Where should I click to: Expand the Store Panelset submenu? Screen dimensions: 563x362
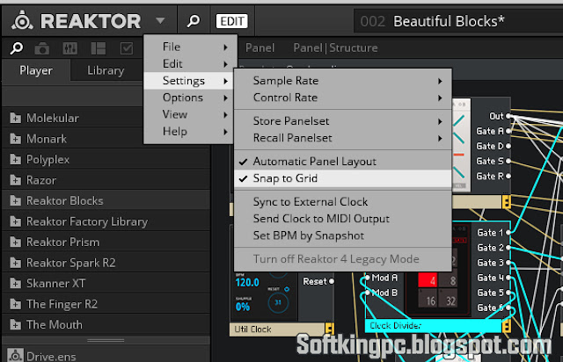coord(343,121)
